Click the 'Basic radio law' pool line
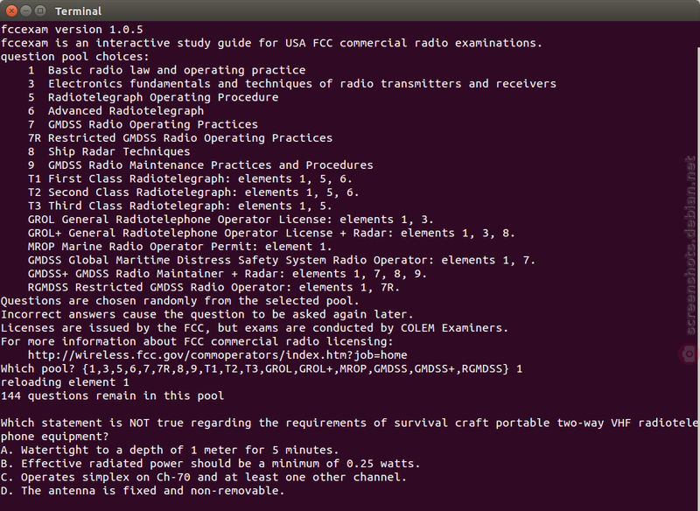Screen dimensions: 700x511 click(166, 70)
